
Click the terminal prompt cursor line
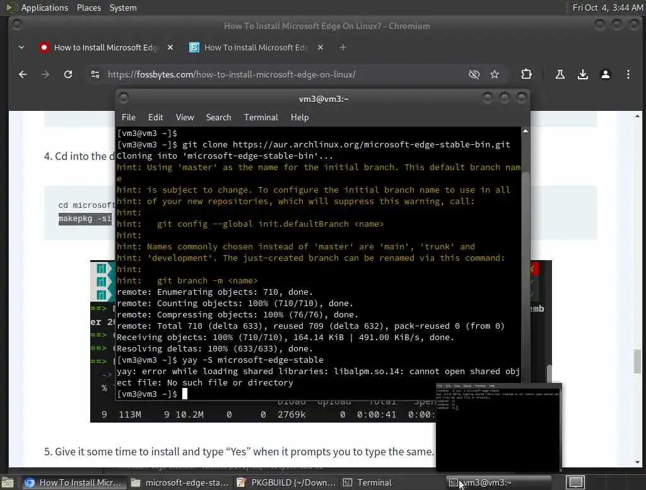152,394
